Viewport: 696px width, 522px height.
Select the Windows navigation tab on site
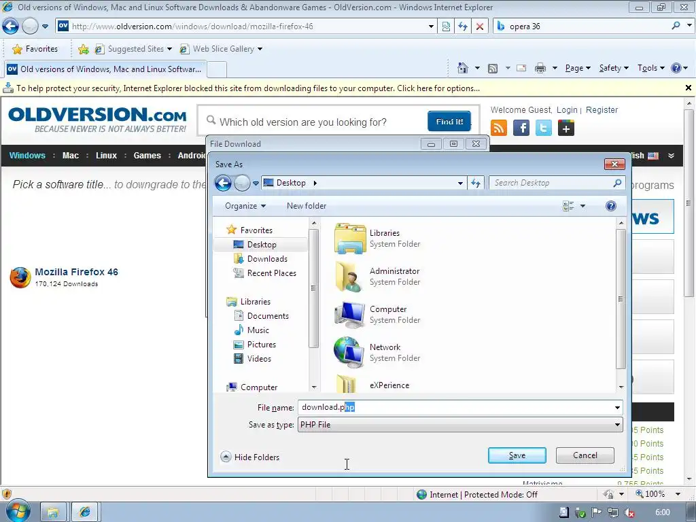click(27, 156)
